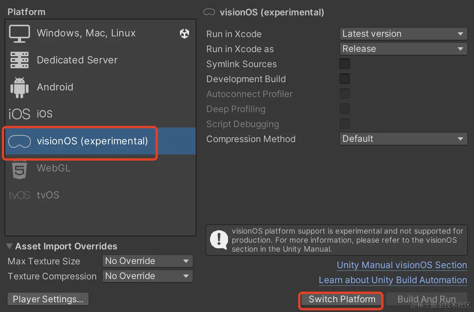Screen dimensions: 474x312
Task: Click the Windows, Mac, Linux monitor icon
Action: pyautogui.click(x=19, y=33)
